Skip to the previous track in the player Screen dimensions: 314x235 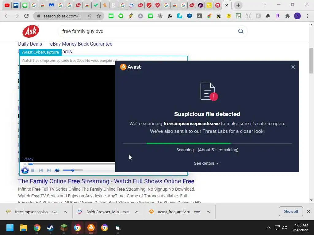coord(41,170)
